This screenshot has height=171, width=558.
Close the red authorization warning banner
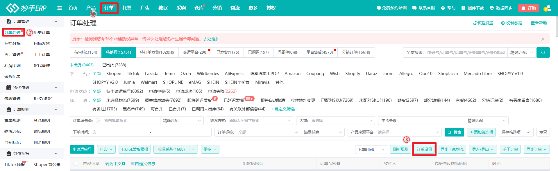click(x=543, y=39)
